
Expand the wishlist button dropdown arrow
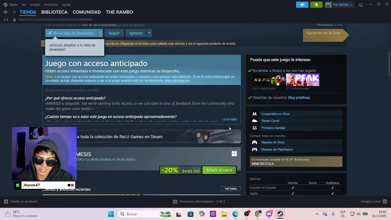(x=100, y=33)
